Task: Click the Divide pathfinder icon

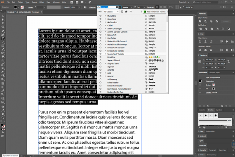Action: (200, 29)
